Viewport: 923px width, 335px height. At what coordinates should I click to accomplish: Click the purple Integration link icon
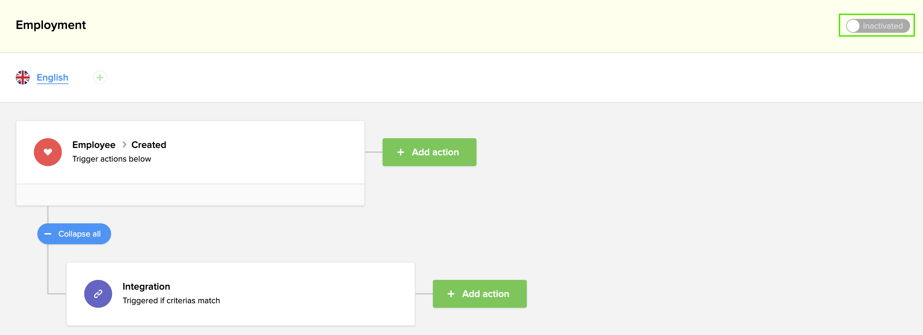click(x=98, y=294)
